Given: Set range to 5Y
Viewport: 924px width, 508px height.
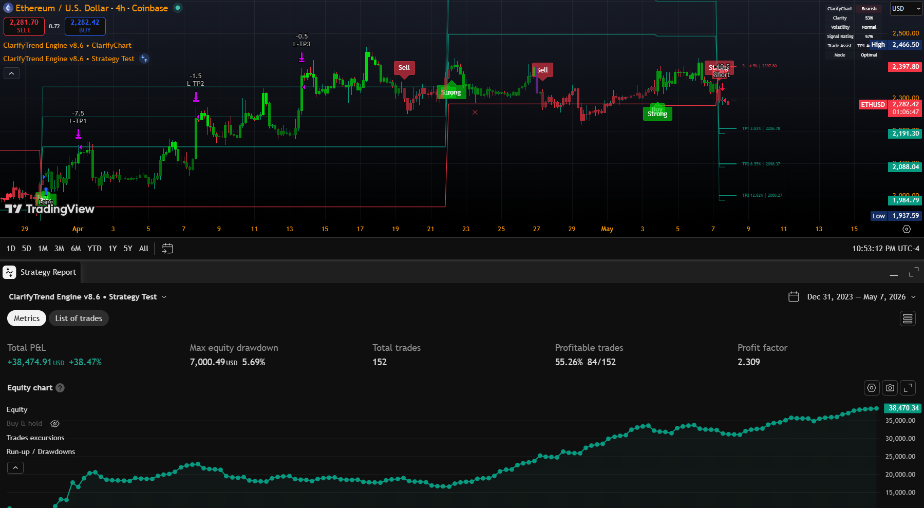Looking at the screenshot, I should [128, 249].
